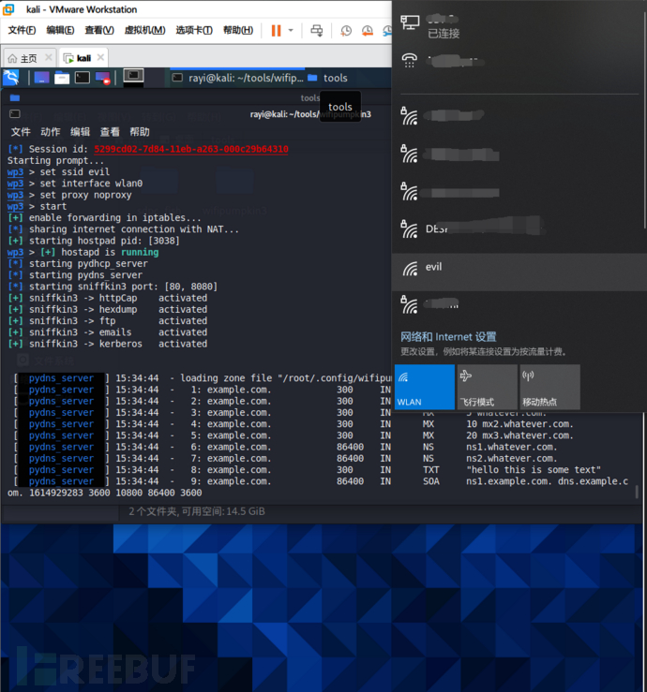Select the first secured Wi-Fi network
Image resolution: width=647 pixels, height=692 pixels.
[519, 116]
